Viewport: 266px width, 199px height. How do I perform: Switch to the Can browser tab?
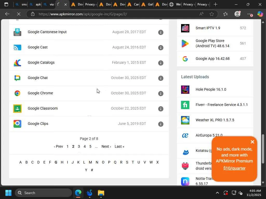[x=133, y=4]
